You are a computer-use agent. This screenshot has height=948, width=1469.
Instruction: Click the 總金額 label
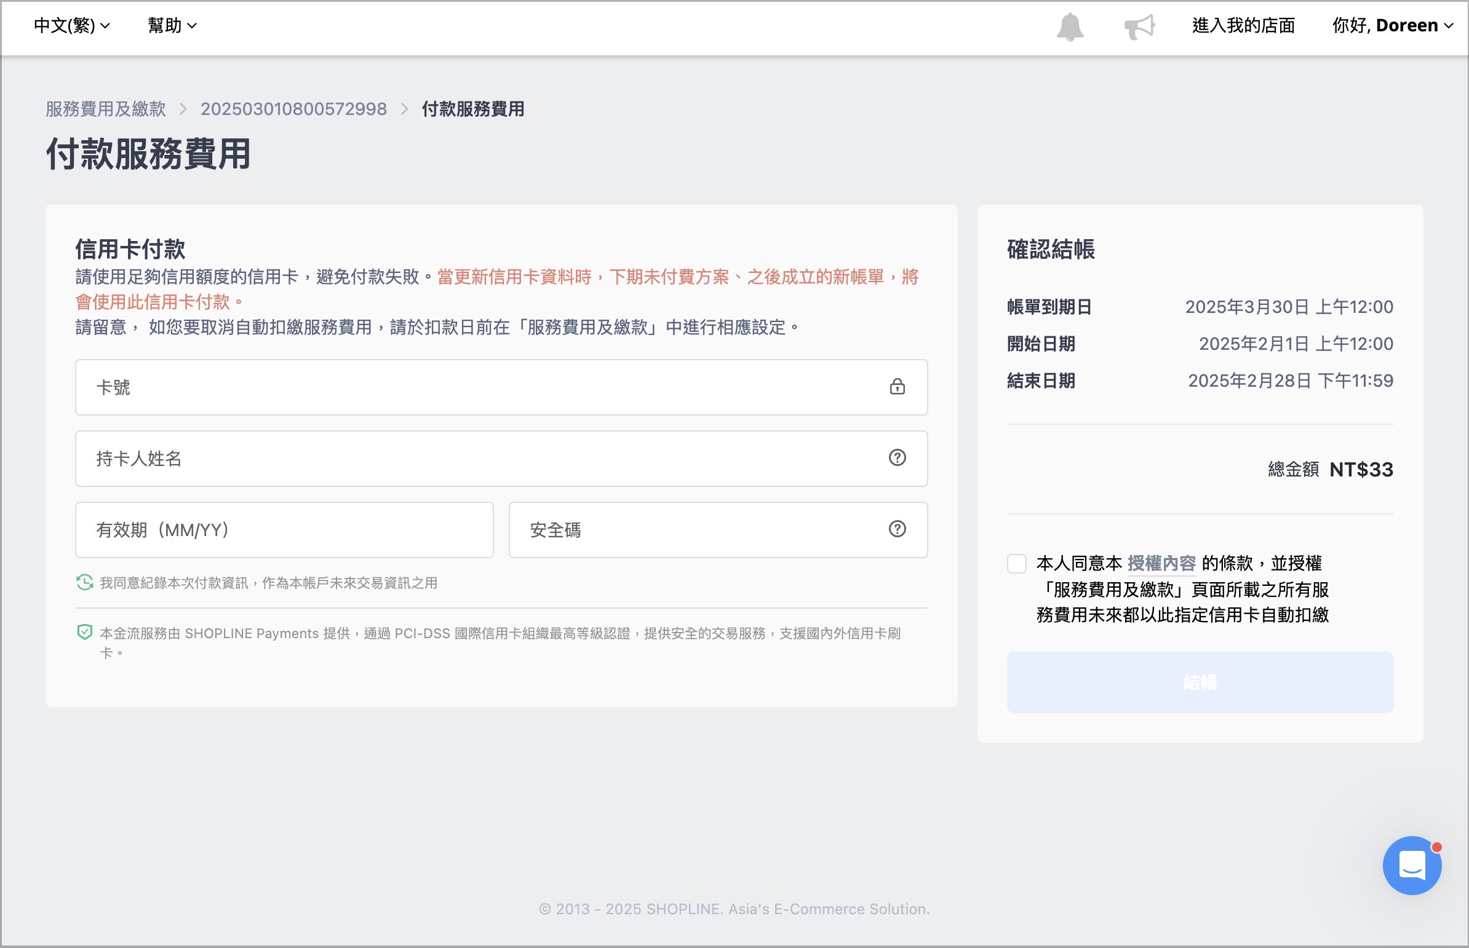1294,470
